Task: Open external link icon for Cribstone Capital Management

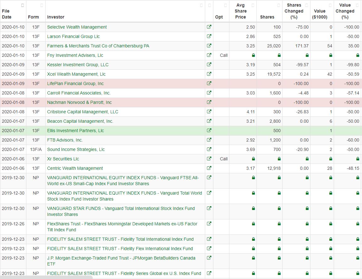Action: (x=209, y=112)
